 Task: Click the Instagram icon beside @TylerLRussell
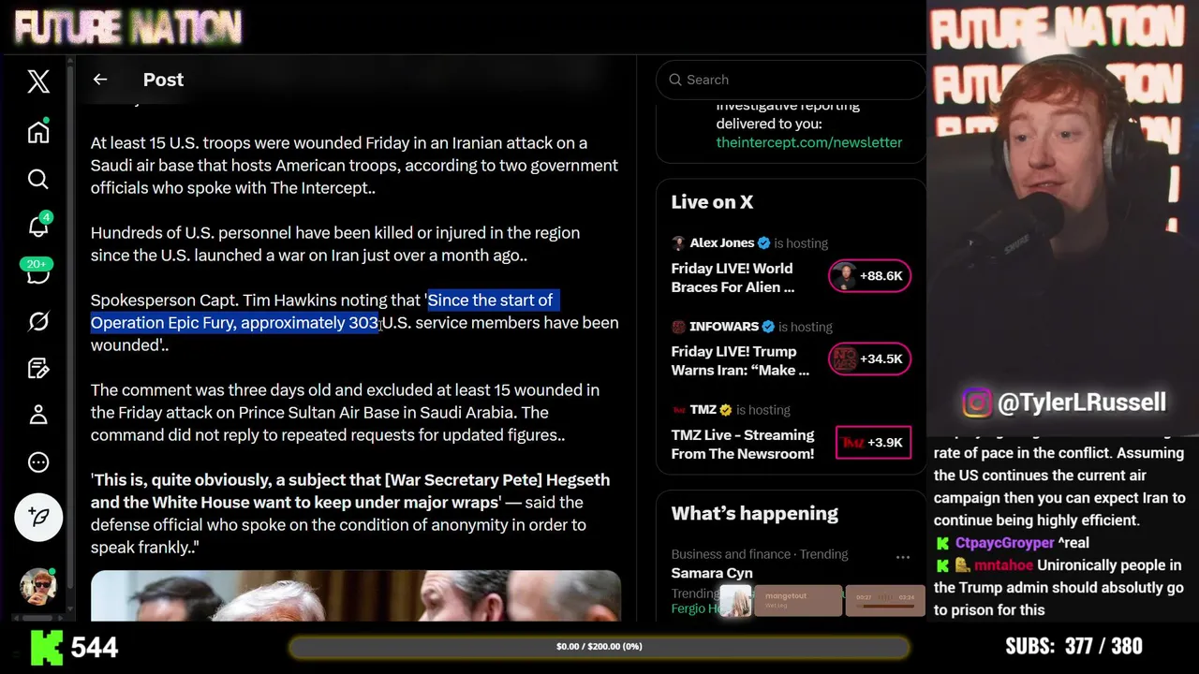click(977, 403)
